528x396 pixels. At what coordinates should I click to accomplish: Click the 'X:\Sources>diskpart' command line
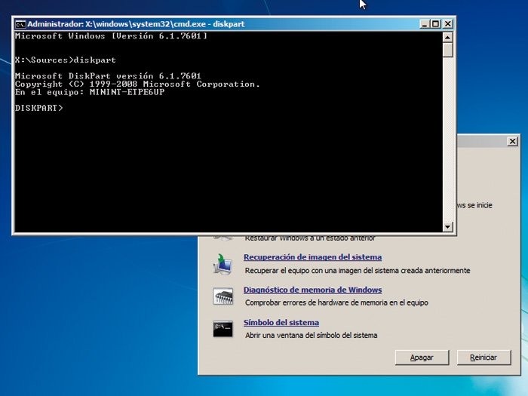pos(66,60)
